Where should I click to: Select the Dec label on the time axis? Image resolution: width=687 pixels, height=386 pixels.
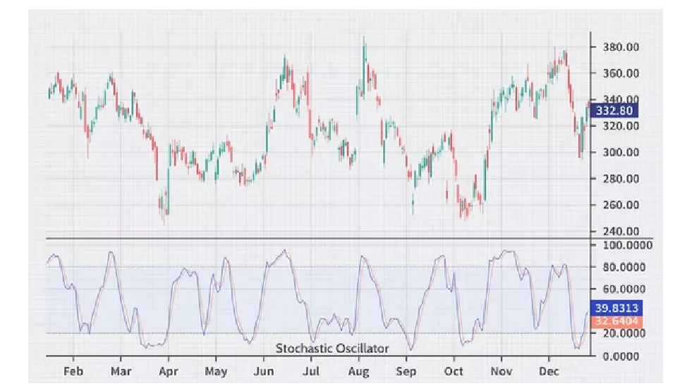click(549, 371)
